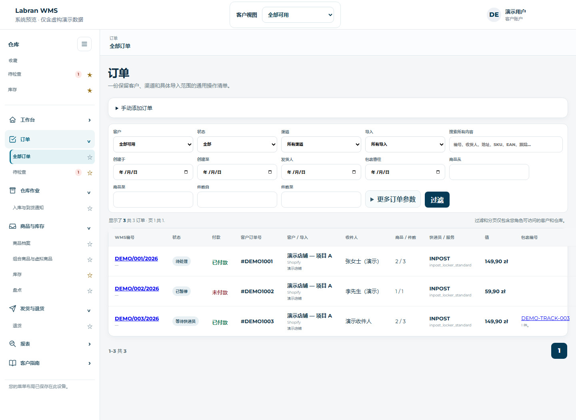The width and height of the screenshot is (576, 420).
Task: Click customer order number #DEMO1002
Action: coord(257,291)
